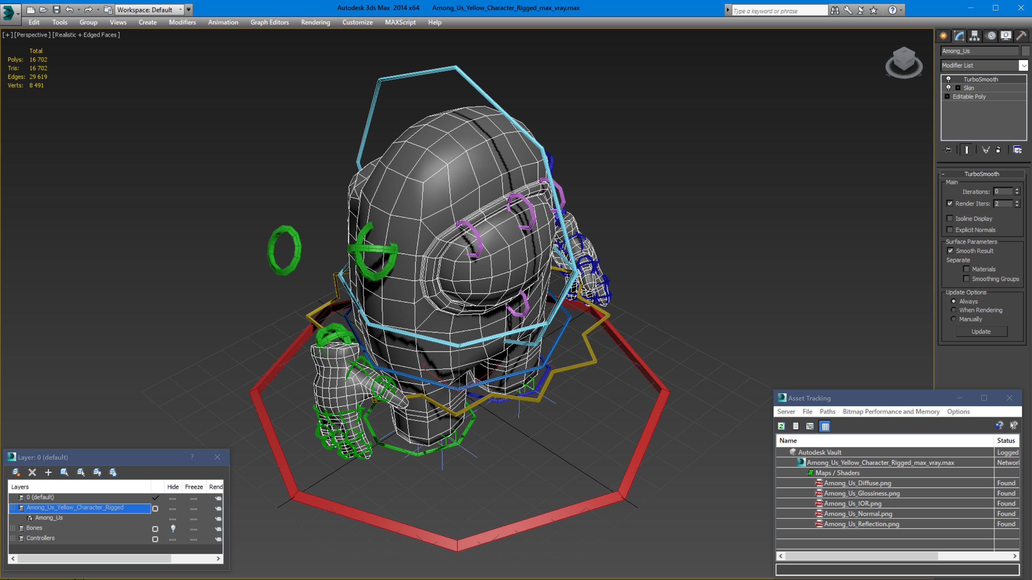Image resolution: width=1032 pixels, height=580 pixels.
Task: Toggle TurboSmooth modifier lightbulb on/off
Action: pos(948,79)
